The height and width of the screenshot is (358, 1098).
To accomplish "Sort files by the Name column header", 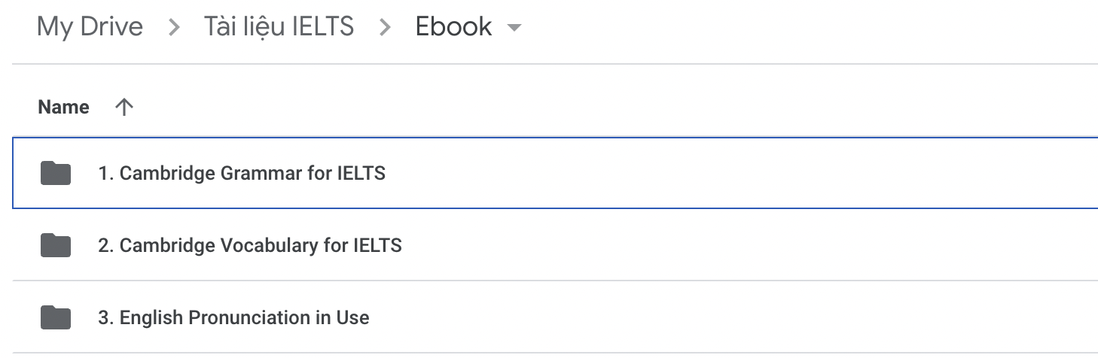I will click(64, 108).
